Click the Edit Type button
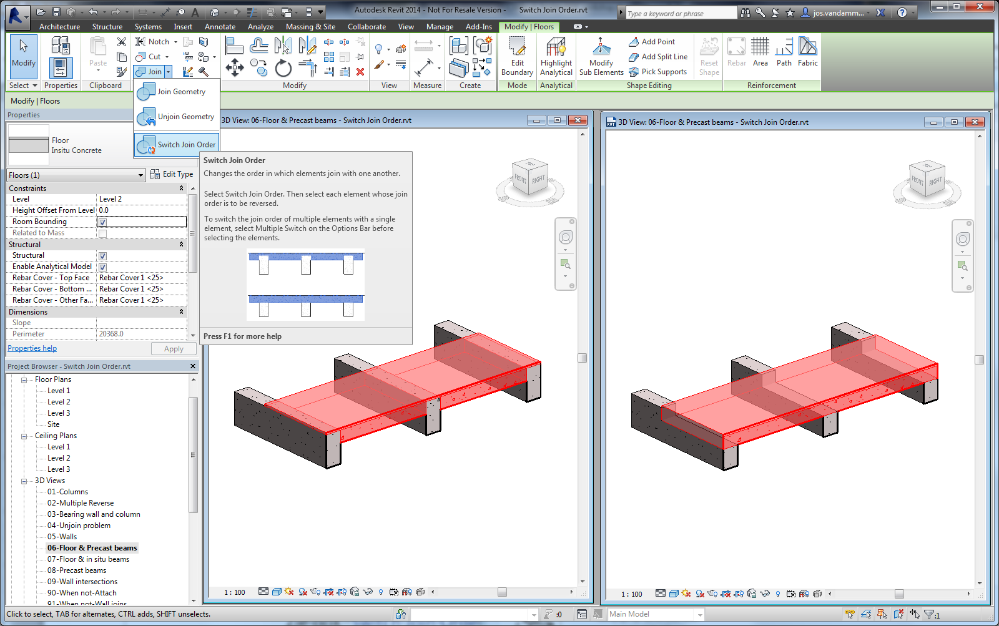 (x=172, y=175)
